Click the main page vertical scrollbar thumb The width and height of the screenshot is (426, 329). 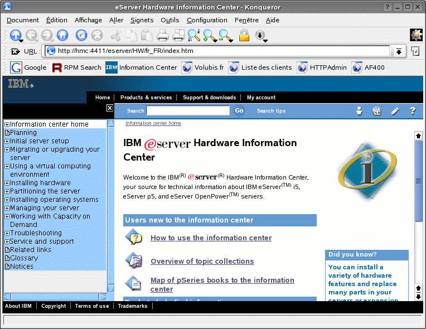click(x=418, y=181)
